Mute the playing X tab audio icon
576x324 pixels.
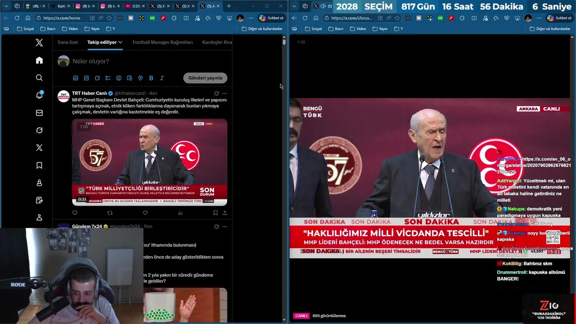(x=323, y=6)
